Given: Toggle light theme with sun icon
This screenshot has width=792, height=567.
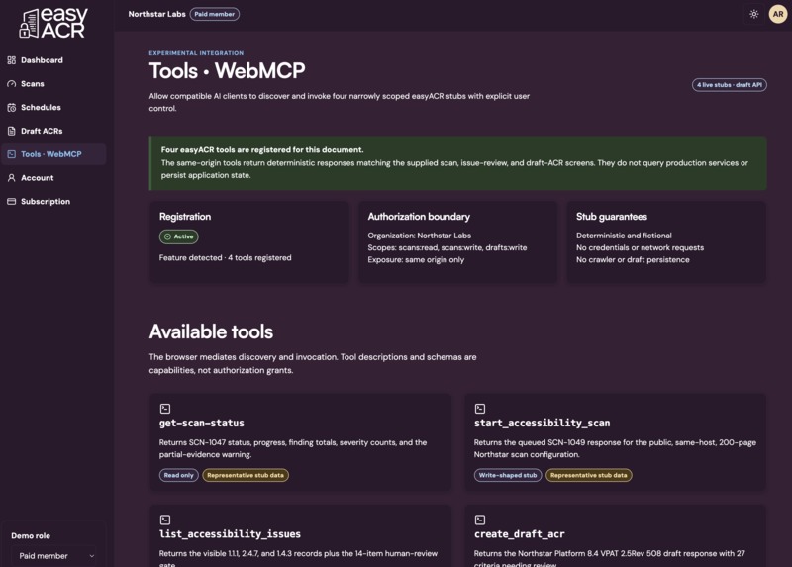Looking at the screenshot, I should 754,14.
